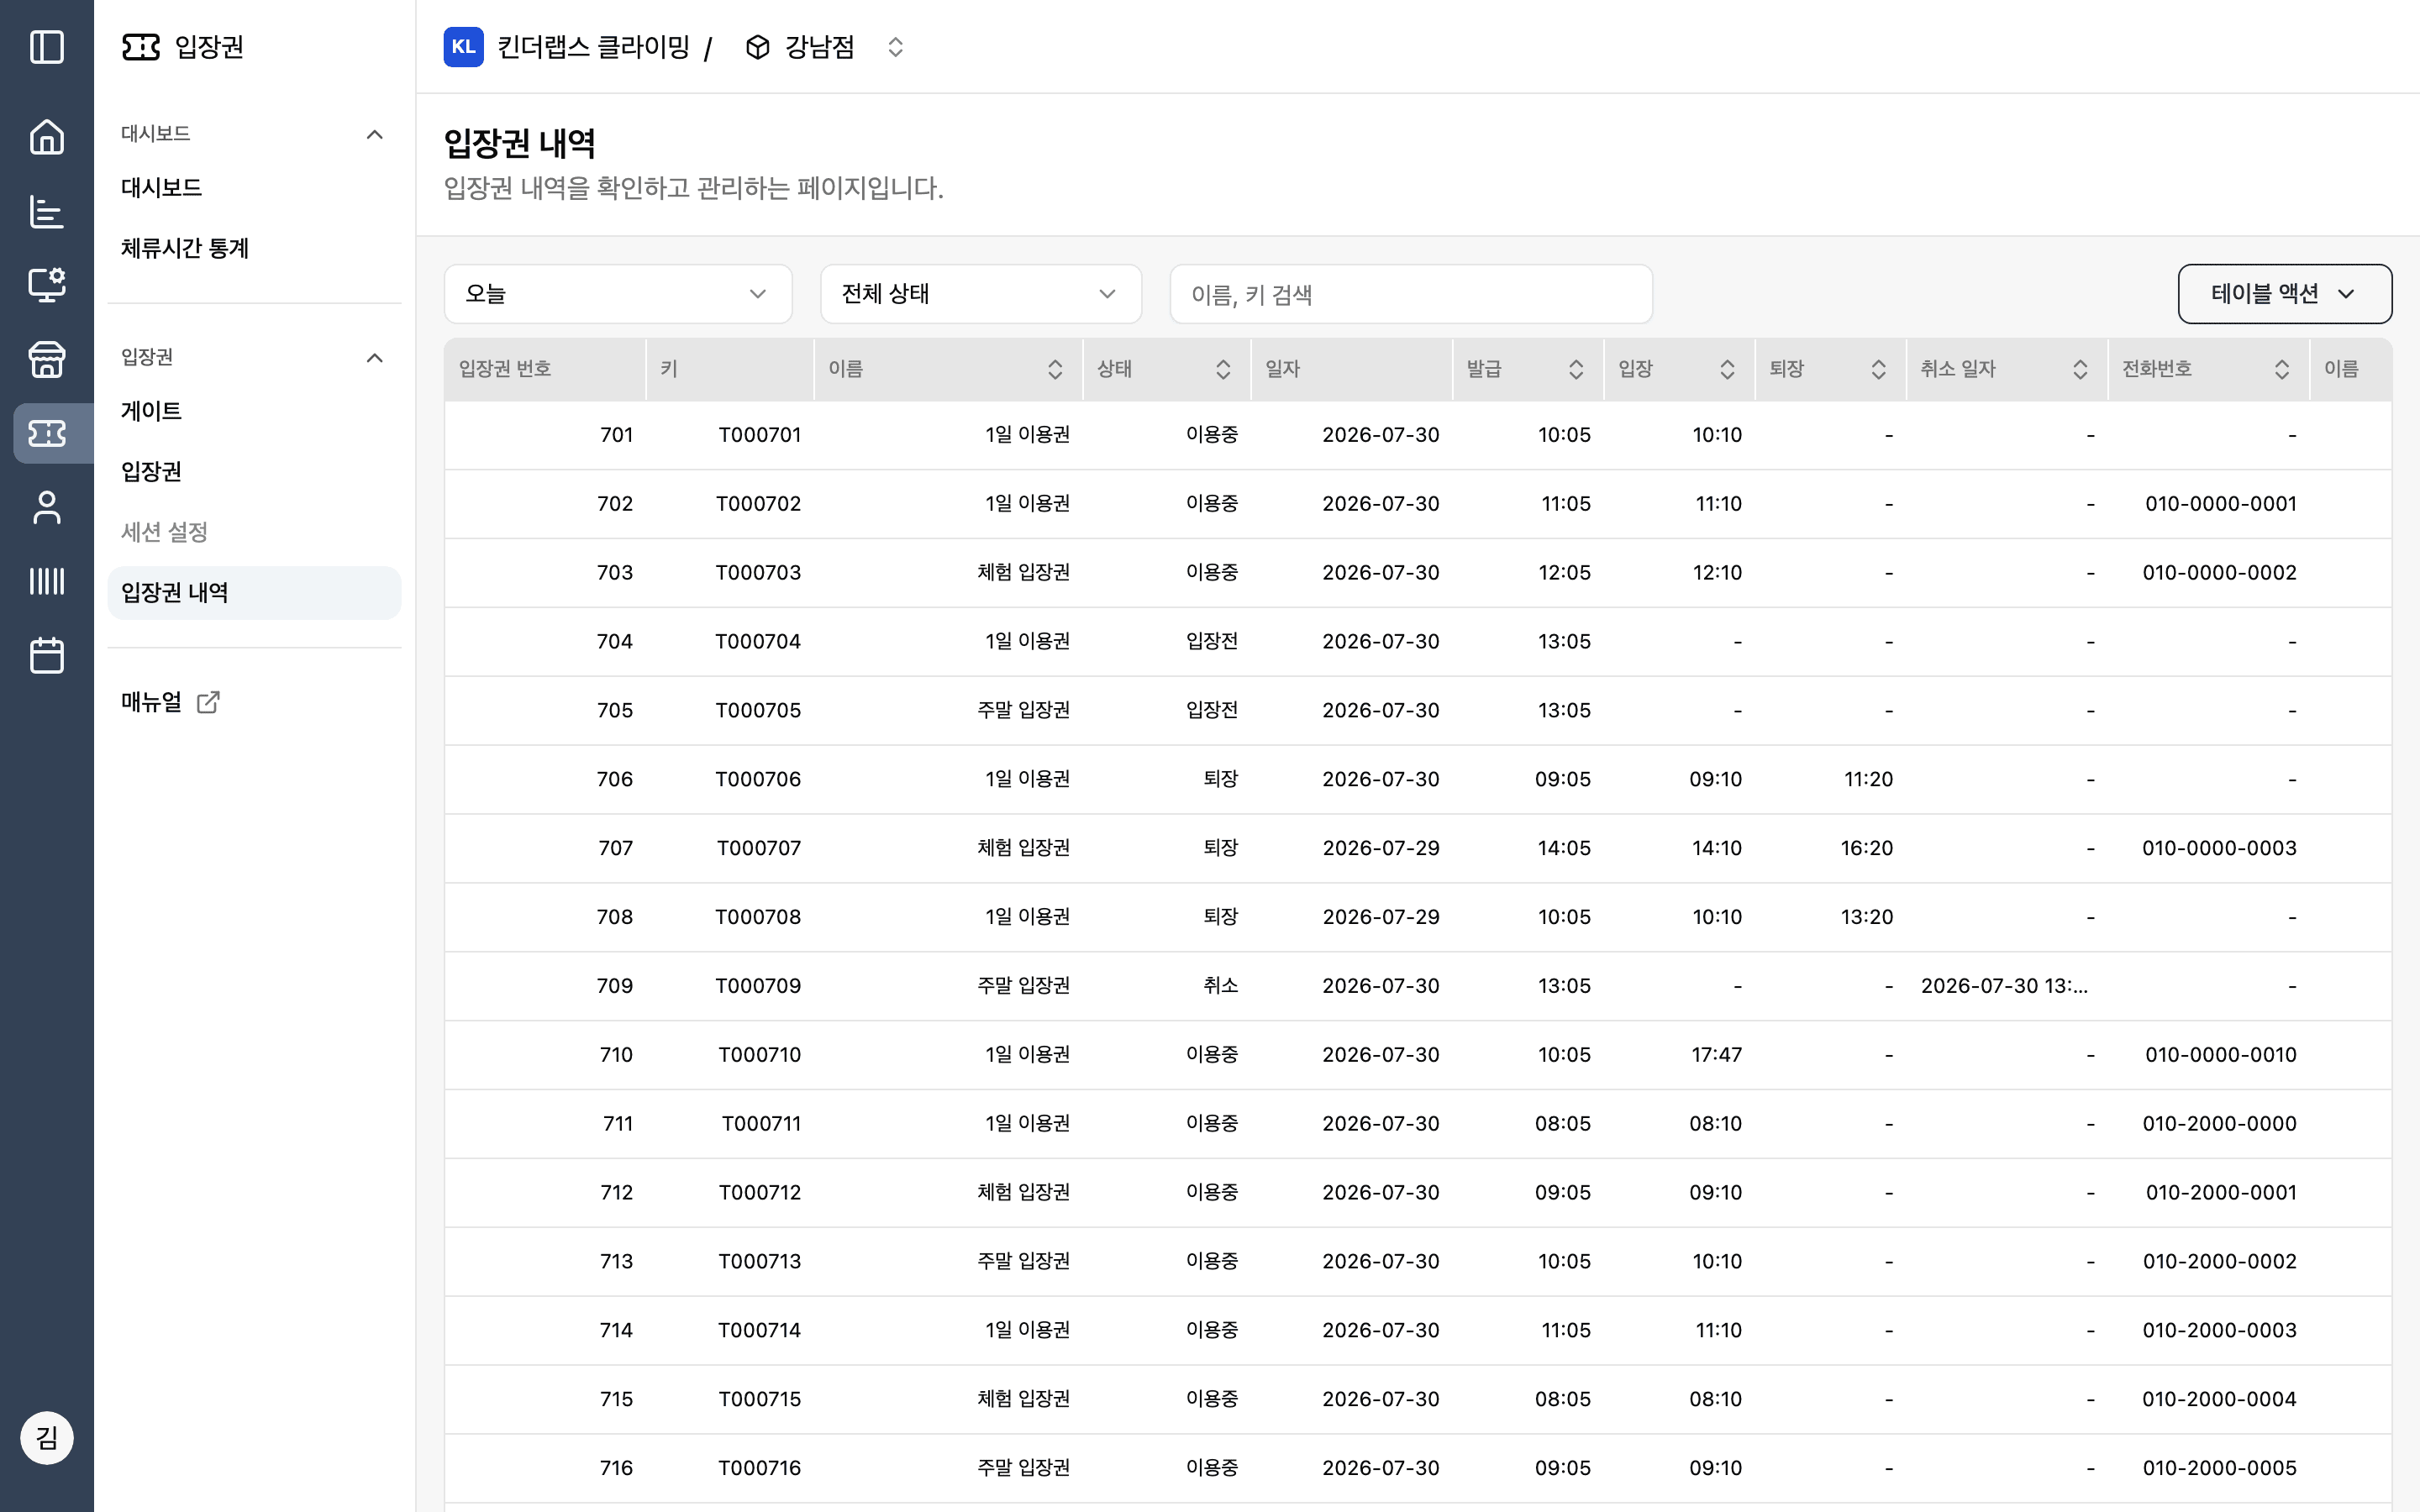Sort by 취소 일자 column arrows
Screen dimensions: 2420x1512
point(2080,369)
